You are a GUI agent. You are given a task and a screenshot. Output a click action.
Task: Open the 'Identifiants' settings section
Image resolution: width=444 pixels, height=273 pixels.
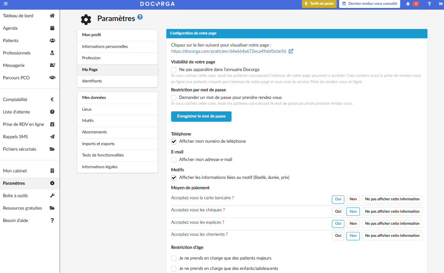[92, 81]
